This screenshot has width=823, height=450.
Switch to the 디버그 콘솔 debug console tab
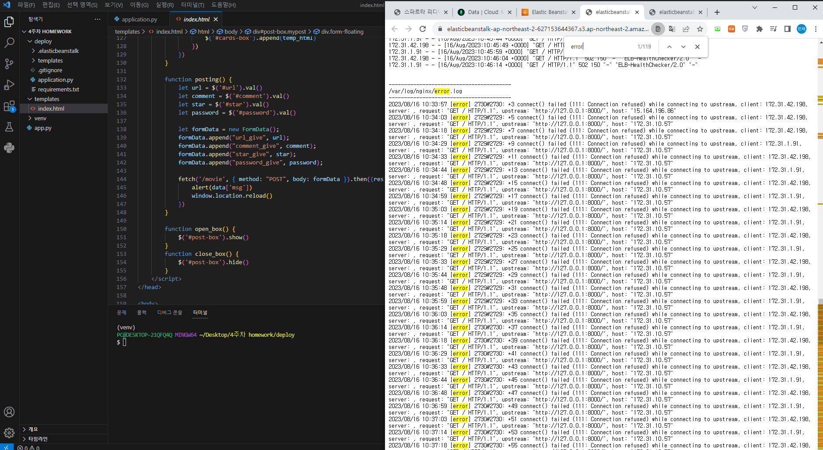170,313
